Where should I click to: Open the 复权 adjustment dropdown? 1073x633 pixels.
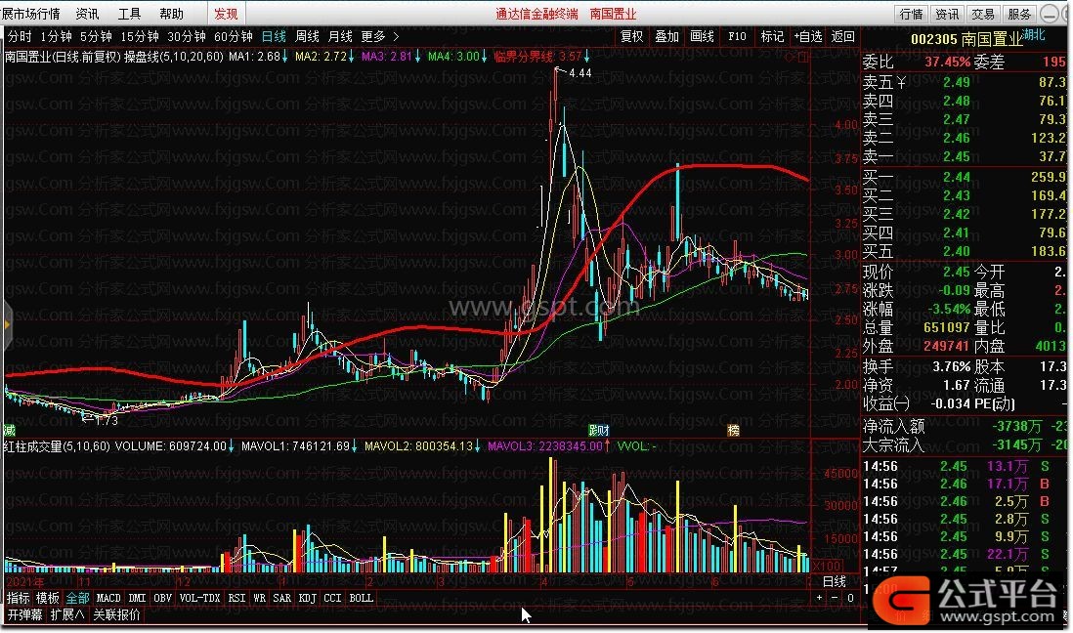631,36
